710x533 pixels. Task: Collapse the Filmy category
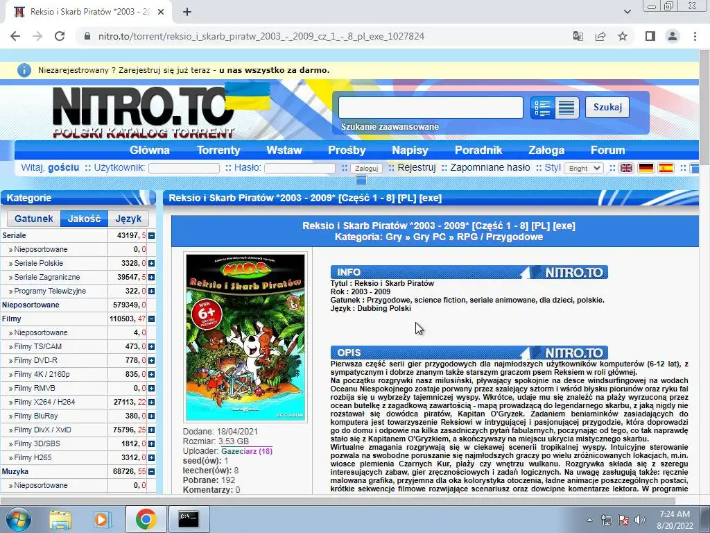151,319
